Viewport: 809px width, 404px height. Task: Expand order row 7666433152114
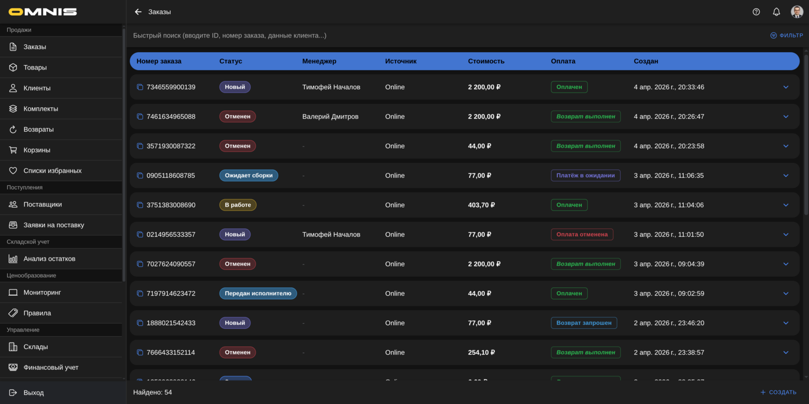point(785,352)
